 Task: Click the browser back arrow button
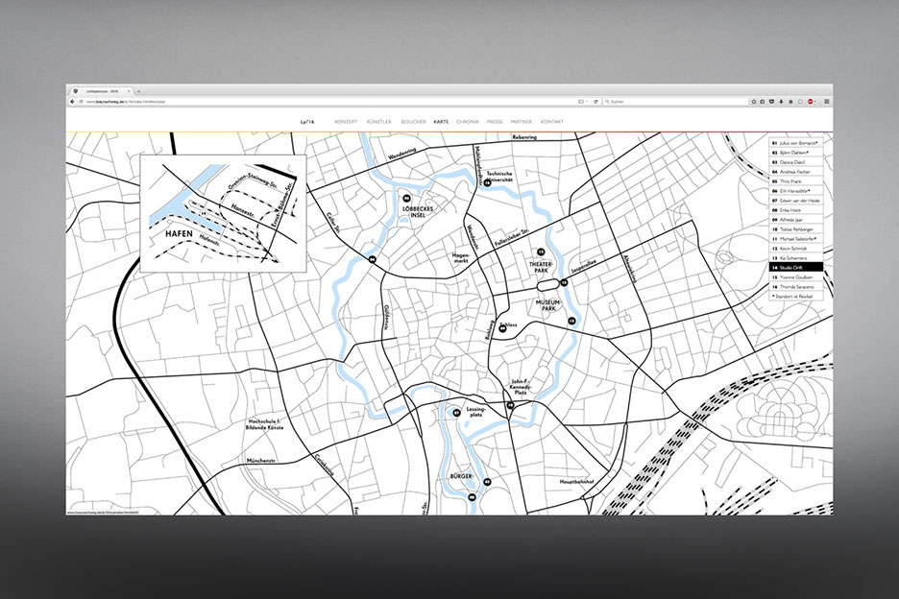pyautogui.click(x=73, y=101)
